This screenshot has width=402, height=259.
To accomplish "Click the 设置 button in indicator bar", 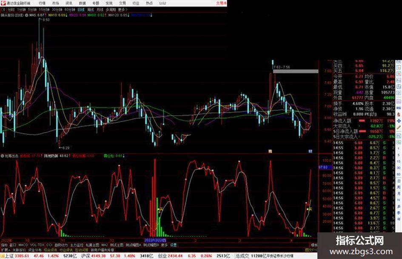I will click(x=174, y=245).
